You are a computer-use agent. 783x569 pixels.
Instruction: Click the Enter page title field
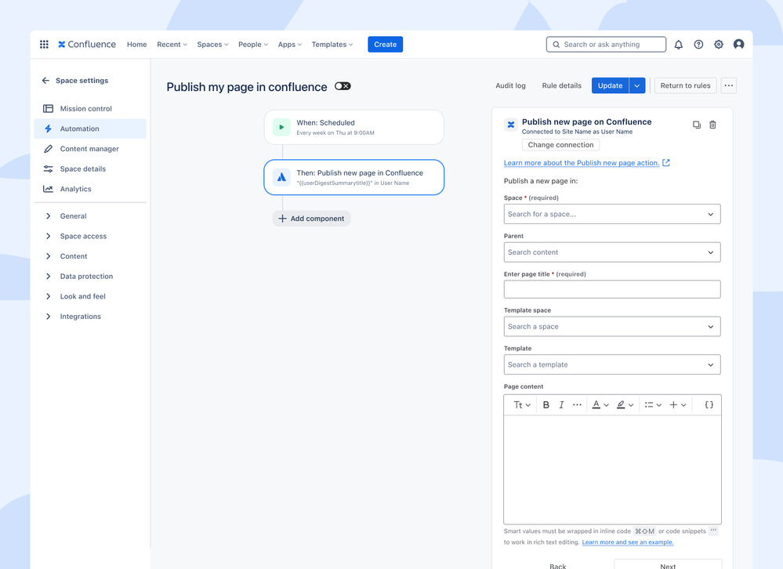coord(611,289)
